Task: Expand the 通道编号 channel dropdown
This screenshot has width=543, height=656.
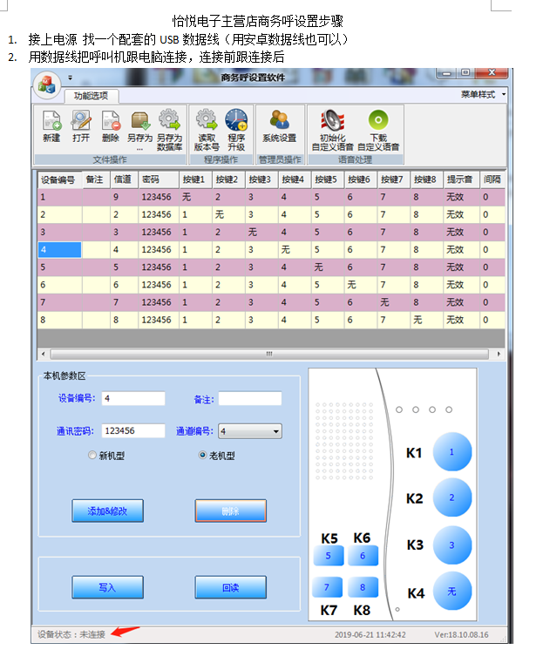Action: 276,431
